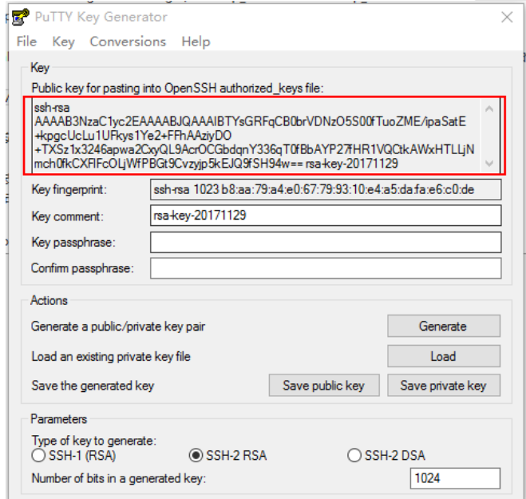526x499 pixels.
Task: Click 'Number of bits in a generated key:' label
Action: [x=119, y=478]
